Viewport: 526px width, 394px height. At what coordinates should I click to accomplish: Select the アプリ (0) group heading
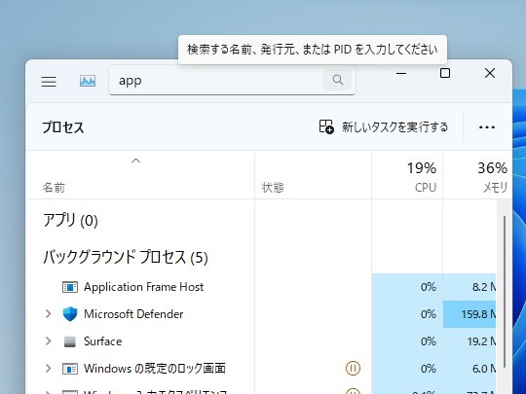70,221
